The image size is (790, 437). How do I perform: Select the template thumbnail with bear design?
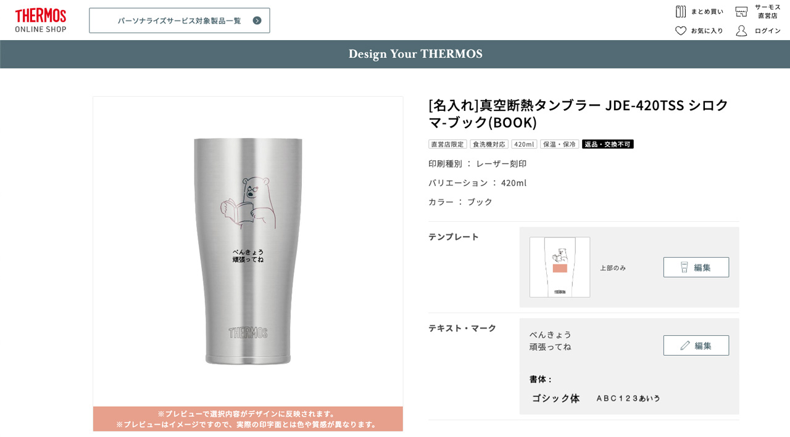coord(560,267)
